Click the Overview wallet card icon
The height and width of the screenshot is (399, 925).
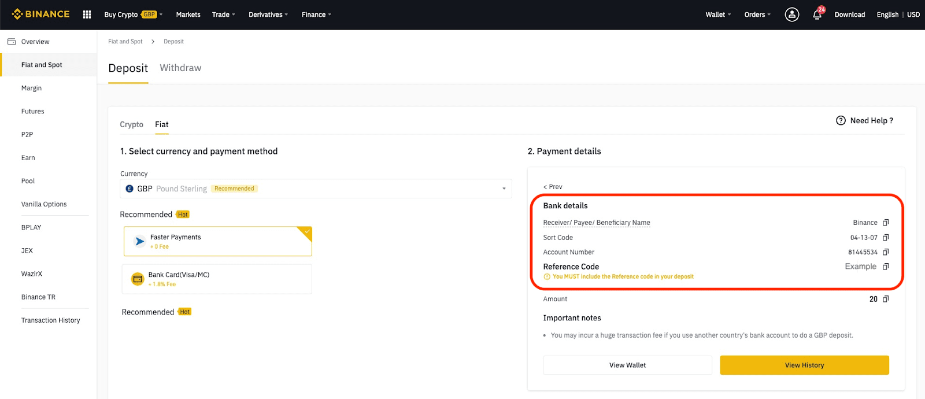(x=12, y=42)
